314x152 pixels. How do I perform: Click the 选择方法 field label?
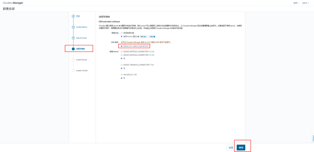pos(115,33)
